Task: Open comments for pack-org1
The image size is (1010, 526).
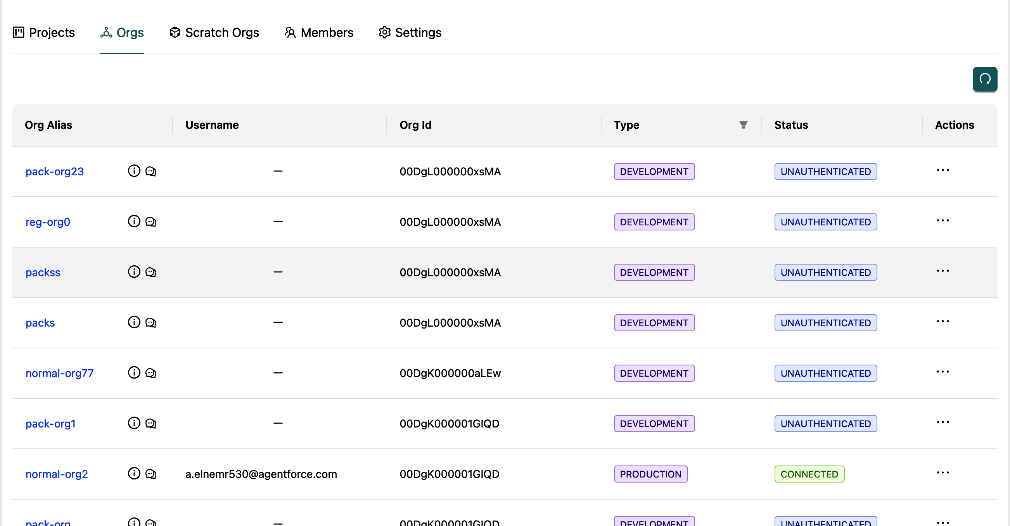Action: pyautogui.click(x=151, y=423)
